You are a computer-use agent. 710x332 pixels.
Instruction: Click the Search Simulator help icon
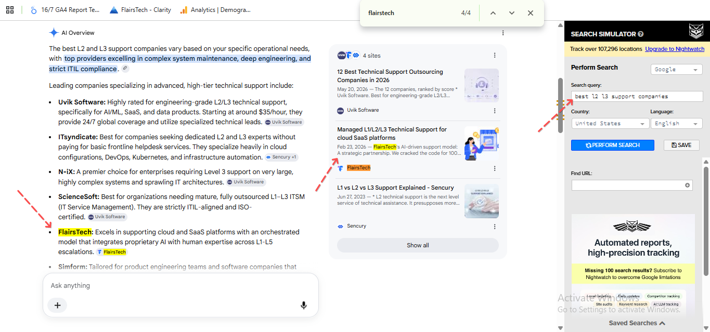click(641, 34)
